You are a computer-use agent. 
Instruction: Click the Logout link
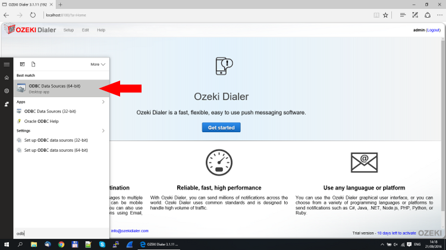pos(433,30)
